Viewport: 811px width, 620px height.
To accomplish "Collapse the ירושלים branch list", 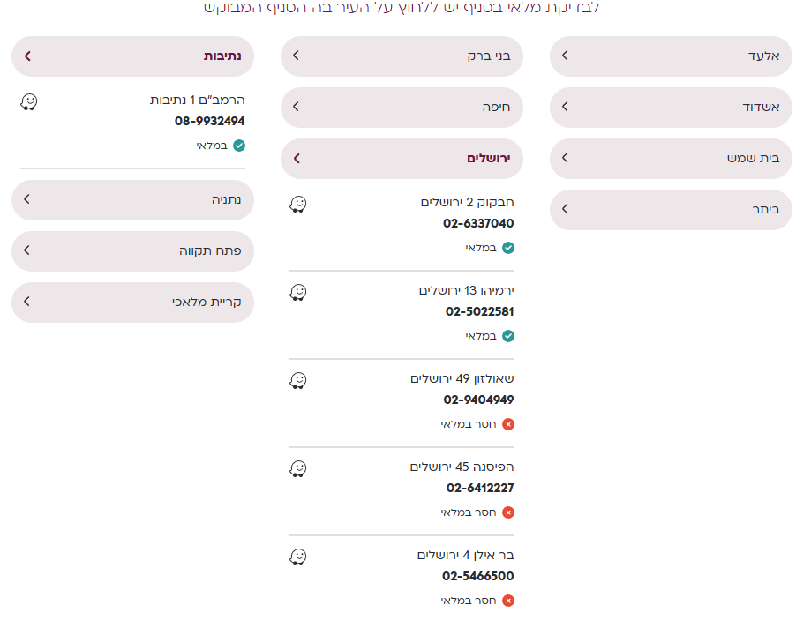I will (x=402, y=159).
